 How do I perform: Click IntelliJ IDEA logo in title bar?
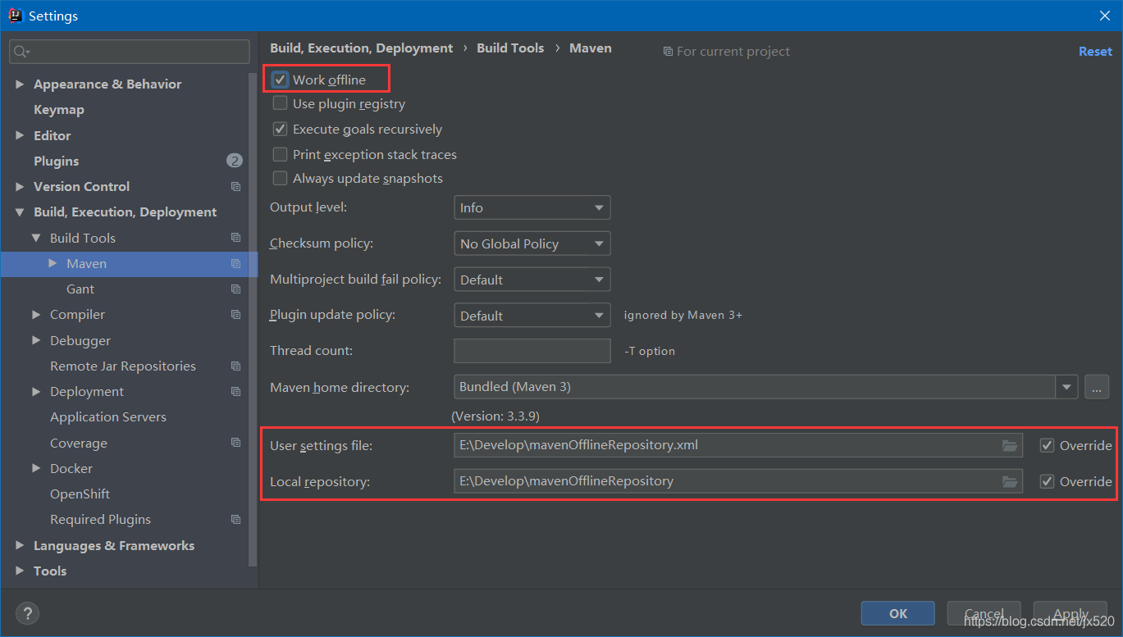click(15, 16)
